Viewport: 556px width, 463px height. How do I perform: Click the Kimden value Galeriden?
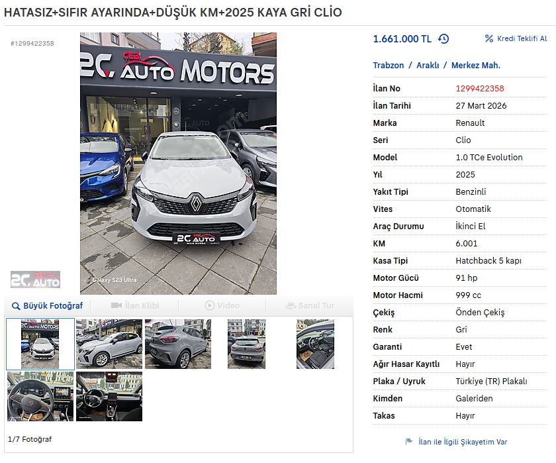pos(474,399)
